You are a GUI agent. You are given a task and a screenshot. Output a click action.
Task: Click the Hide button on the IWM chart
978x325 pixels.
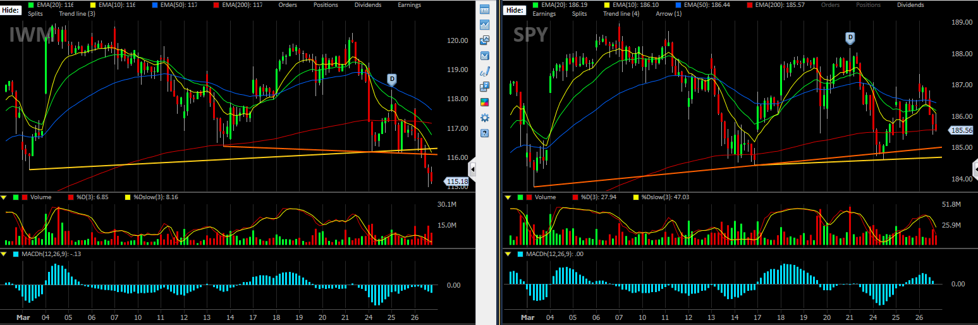click(12, 10)
